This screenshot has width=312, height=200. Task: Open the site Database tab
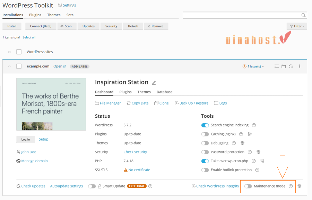pos(165,92)
